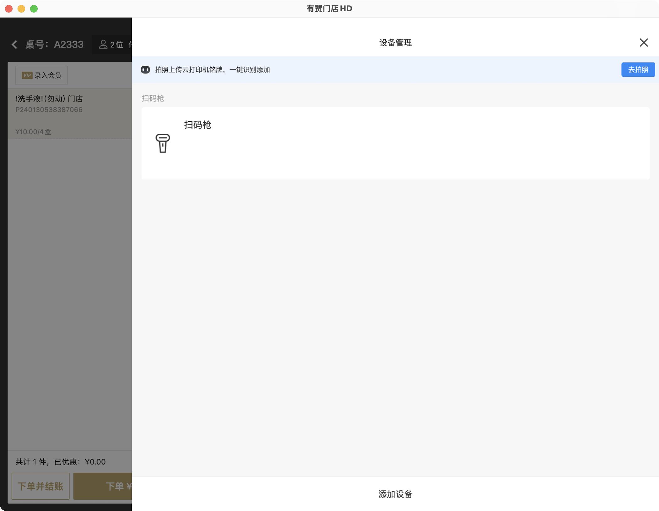
Task: Click the 扫码枪 section header
Action: coord(153,98)
